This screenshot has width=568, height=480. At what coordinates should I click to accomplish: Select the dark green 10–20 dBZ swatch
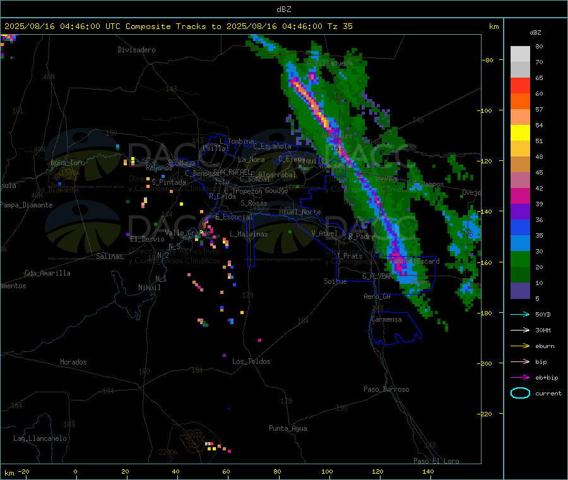[x=520, y=275]
